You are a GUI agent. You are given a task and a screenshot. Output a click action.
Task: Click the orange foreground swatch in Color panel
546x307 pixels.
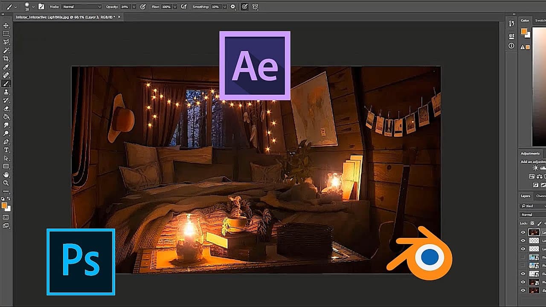[x=524, y=32]
